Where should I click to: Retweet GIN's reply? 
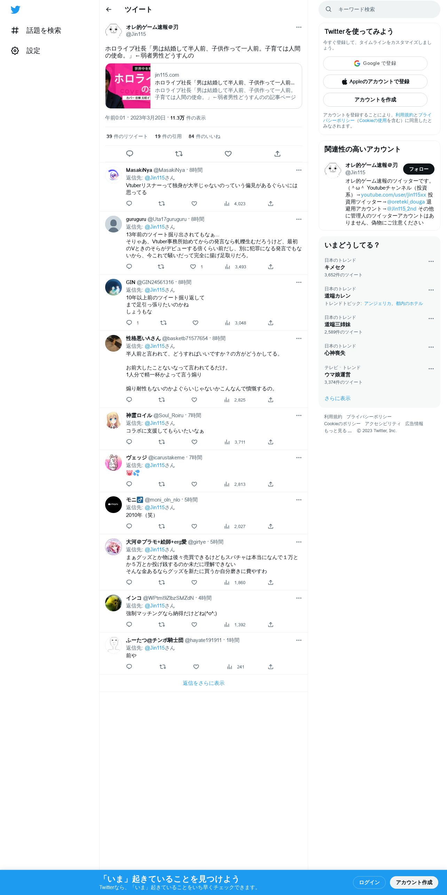point(163,323)
